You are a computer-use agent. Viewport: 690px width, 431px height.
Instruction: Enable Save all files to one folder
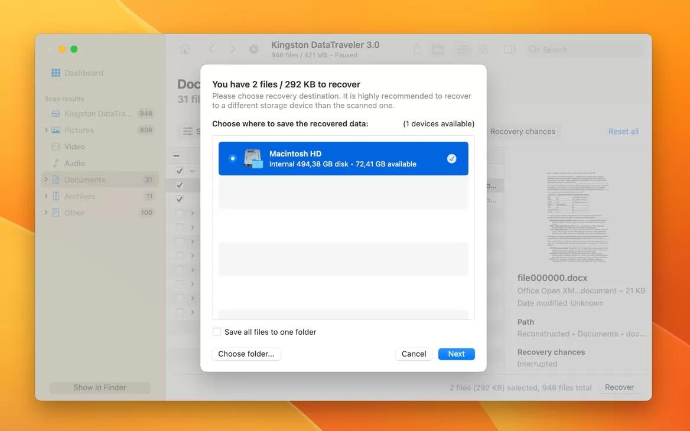(x=217, y=332)
